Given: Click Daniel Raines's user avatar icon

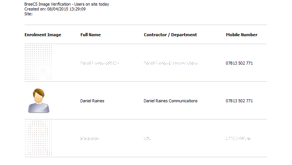Looking at the screenshot, I should [x=38, y=100].
